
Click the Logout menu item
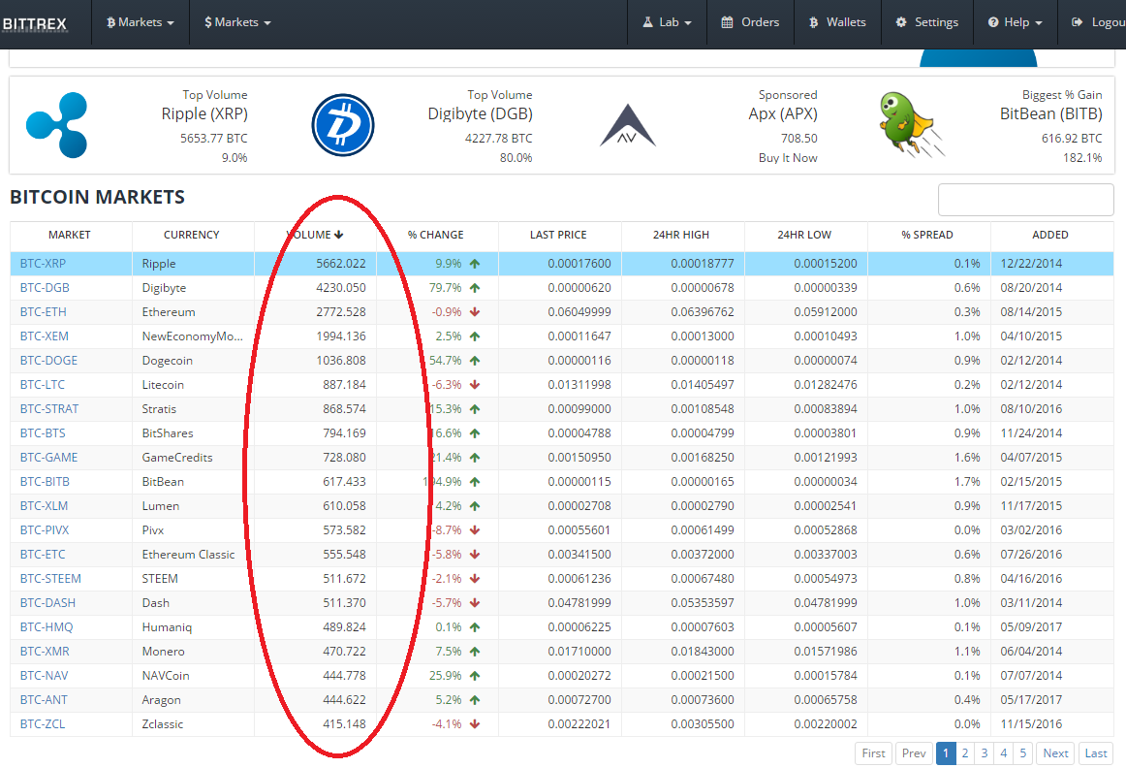[x=1099, y=22]
